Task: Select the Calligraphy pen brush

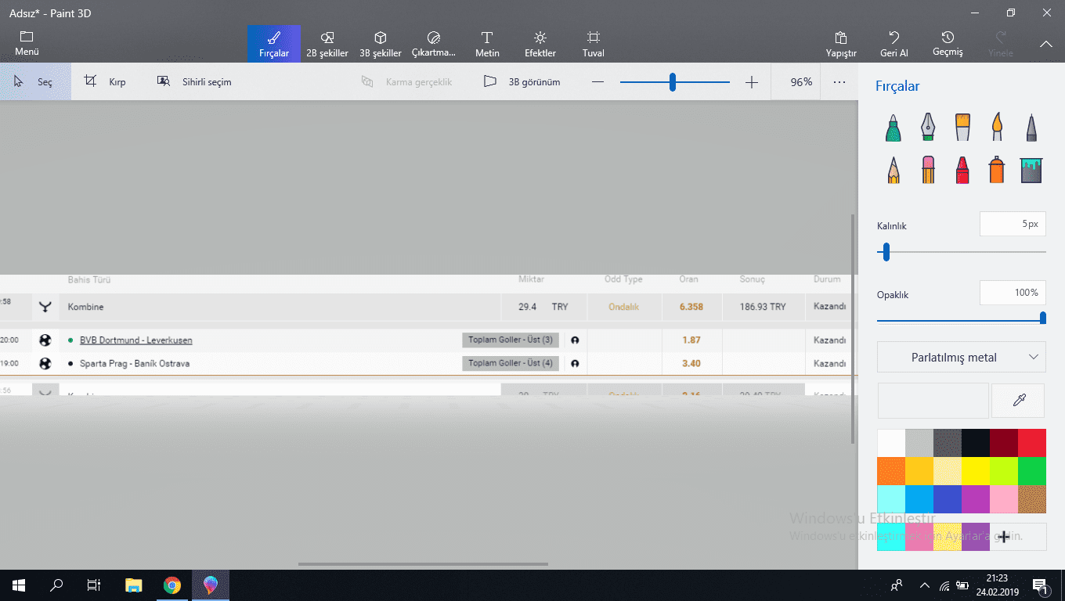Action: tap(928, 128)
